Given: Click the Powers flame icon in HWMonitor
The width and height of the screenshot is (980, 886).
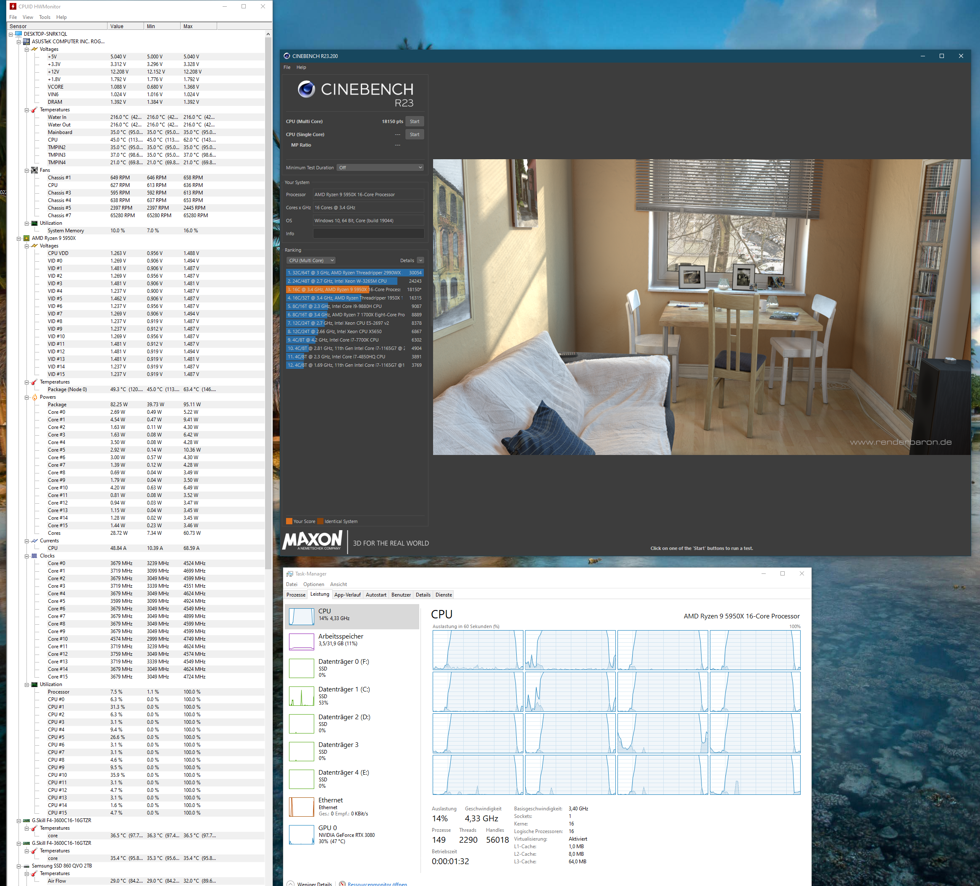Looking at the screenshot, I should tap(34, 397).
